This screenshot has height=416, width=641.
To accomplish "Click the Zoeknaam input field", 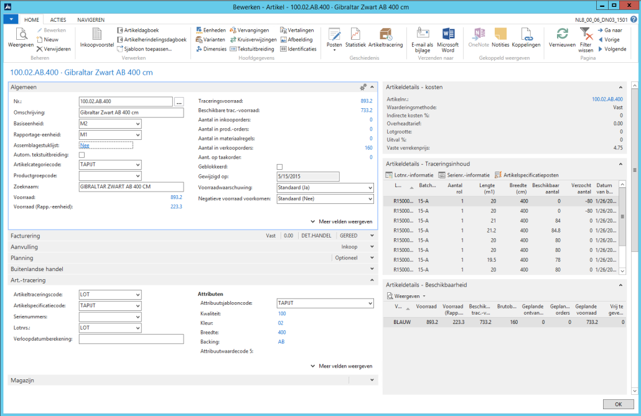I will click(x=131, y=187).
